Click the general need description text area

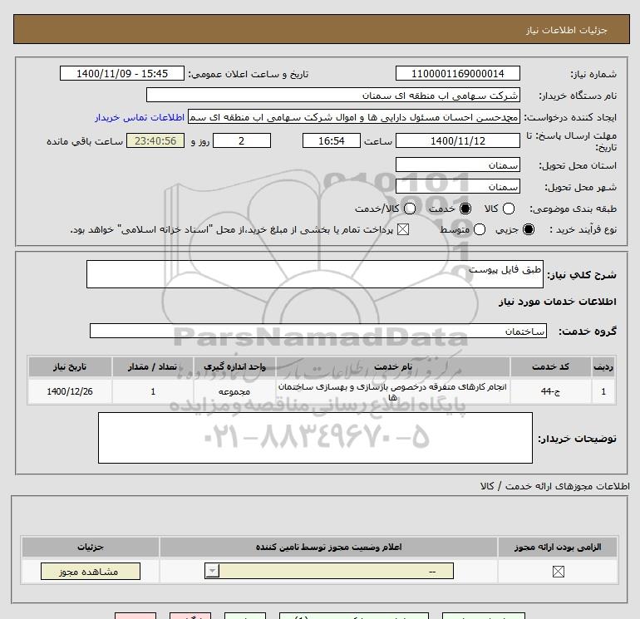pyautogui.click(x=315, y=274)
